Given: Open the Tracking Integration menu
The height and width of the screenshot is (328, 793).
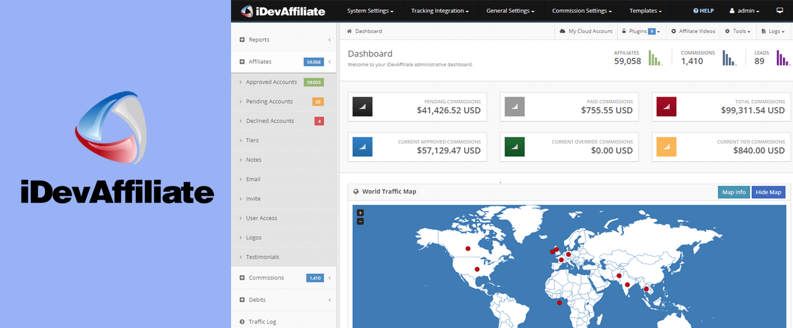Looking at the screenshot, I should [x=440, y=11].
